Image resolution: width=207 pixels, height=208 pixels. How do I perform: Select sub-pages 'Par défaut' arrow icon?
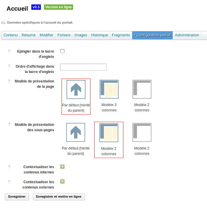[x=76, y=133]
